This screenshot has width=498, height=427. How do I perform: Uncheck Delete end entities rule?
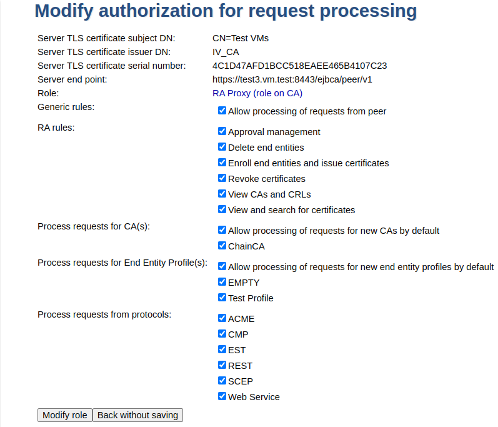click(x=222, y=147)
